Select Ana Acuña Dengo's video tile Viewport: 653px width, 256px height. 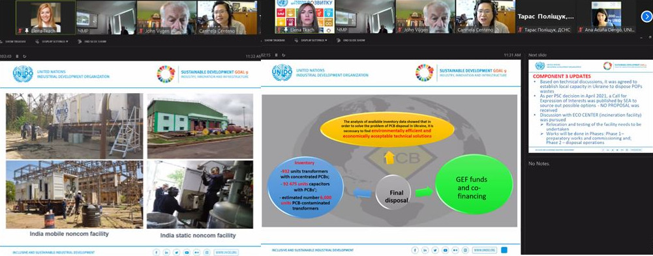click(x=606, y=17)
